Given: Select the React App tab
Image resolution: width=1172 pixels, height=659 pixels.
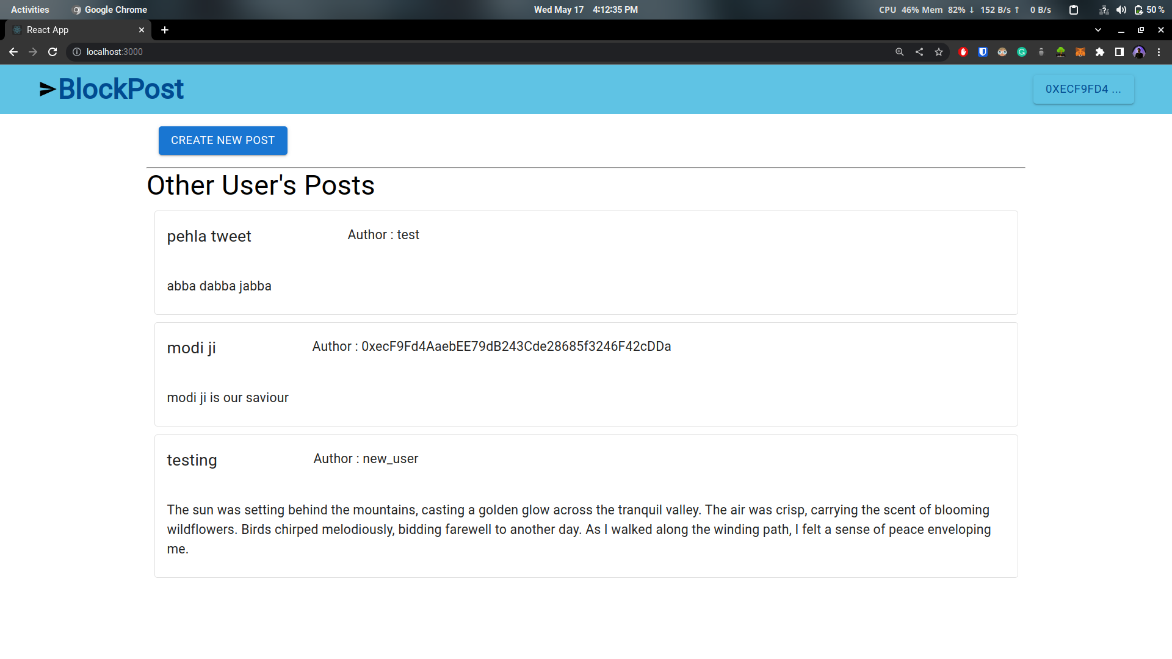Looking at the screenshot, I should [73, 30].
